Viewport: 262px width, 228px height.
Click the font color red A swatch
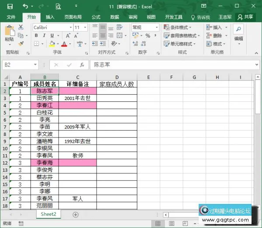pos(64,44)
